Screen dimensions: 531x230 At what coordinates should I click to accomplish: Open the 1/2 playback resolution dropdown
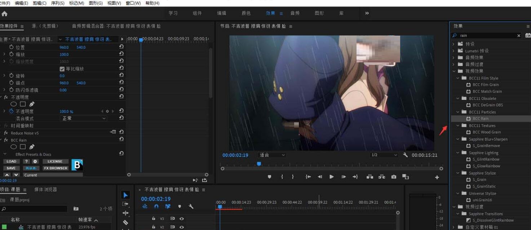384,155
